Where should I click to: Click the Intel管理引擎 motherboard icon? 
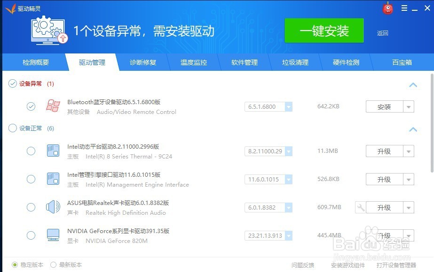pos(53,179)
